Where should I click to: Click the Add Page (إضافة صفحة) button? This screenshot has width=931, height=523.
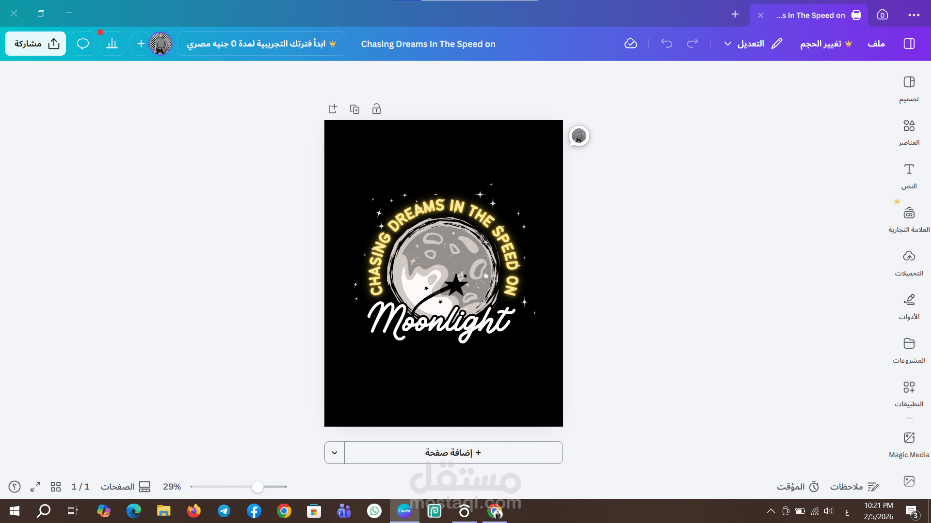pos(453,453)
